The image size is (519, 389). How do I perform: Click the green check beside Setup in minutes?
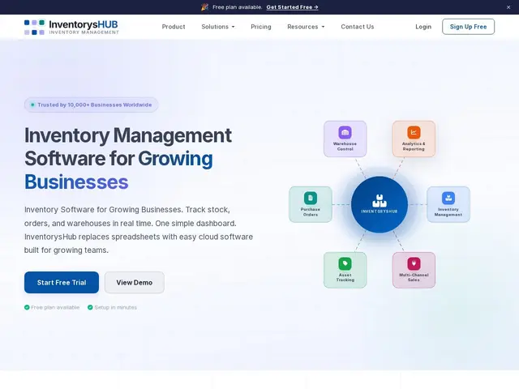[x=90, y=307]
